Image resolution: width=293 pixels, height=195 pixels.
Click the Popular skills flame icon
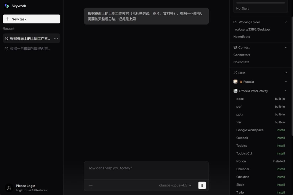[x=241, y=81]
